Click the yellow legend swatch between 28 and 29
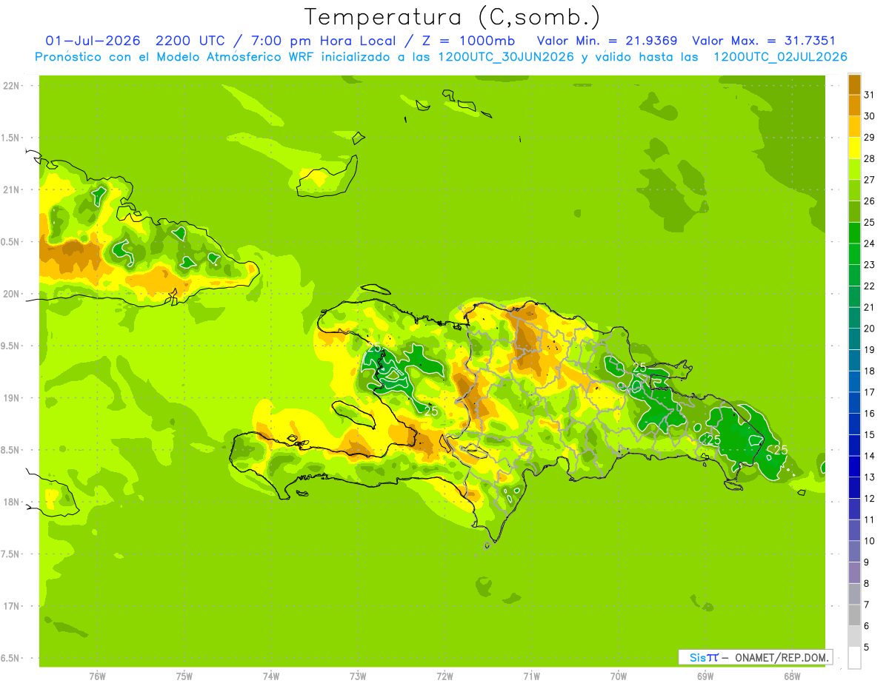Image resolution: width=889 pixels, height=686 pixels. pyautogui.click(x=854, y=148)
